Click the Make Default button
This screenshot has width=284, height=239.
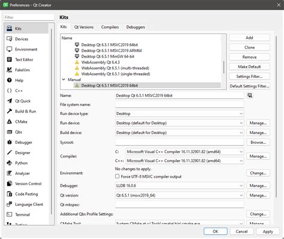249,66
